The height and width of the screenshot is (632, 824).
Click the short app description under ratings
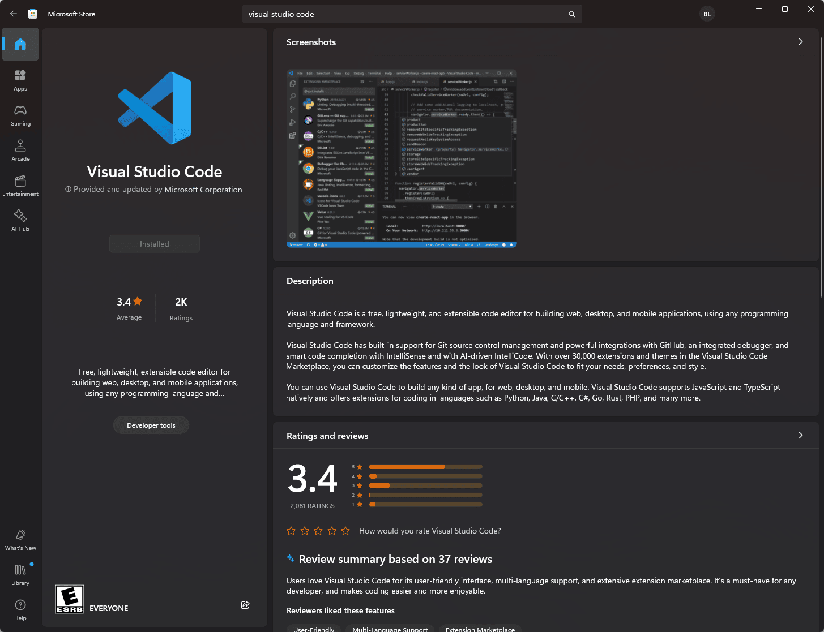[x=155, y=382]
